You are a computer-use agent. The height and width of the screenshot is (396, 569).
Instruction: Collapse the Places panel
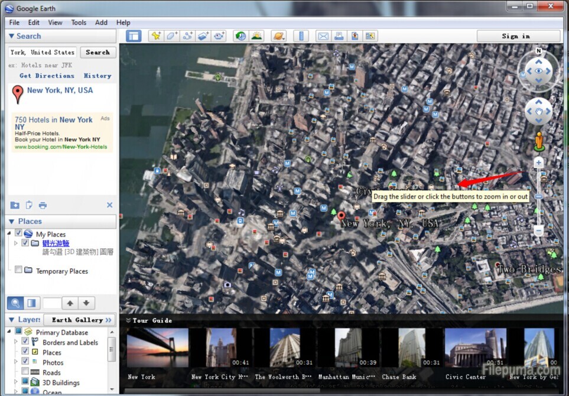click(12, 222)
